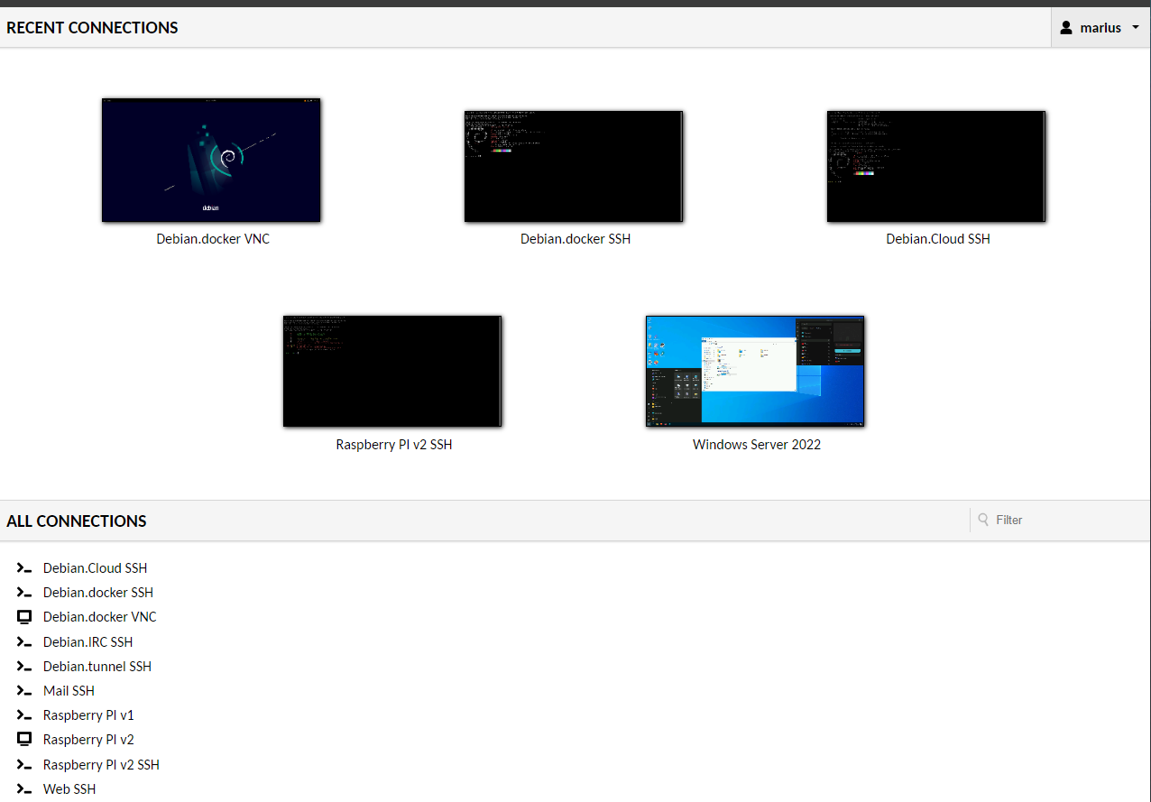Open Debian.IRC SSH connection link
Viewport: 1151px width, 802px height.
click(x=87, y=642)
